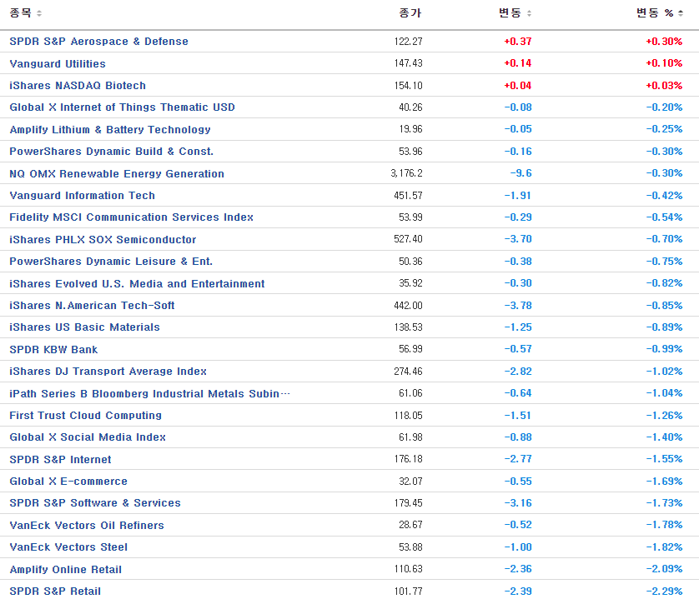Select closing price 442.00
Image resolution: width=699 pixels, height=604 pixels.
pos(409,306)
